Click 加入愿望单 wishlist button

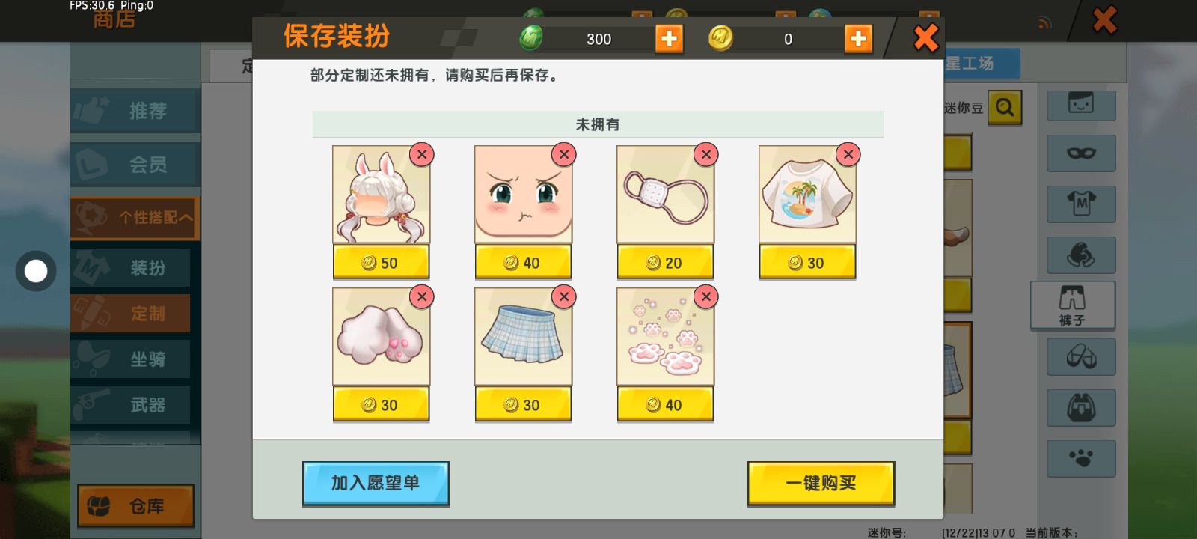tap(376, 484)
